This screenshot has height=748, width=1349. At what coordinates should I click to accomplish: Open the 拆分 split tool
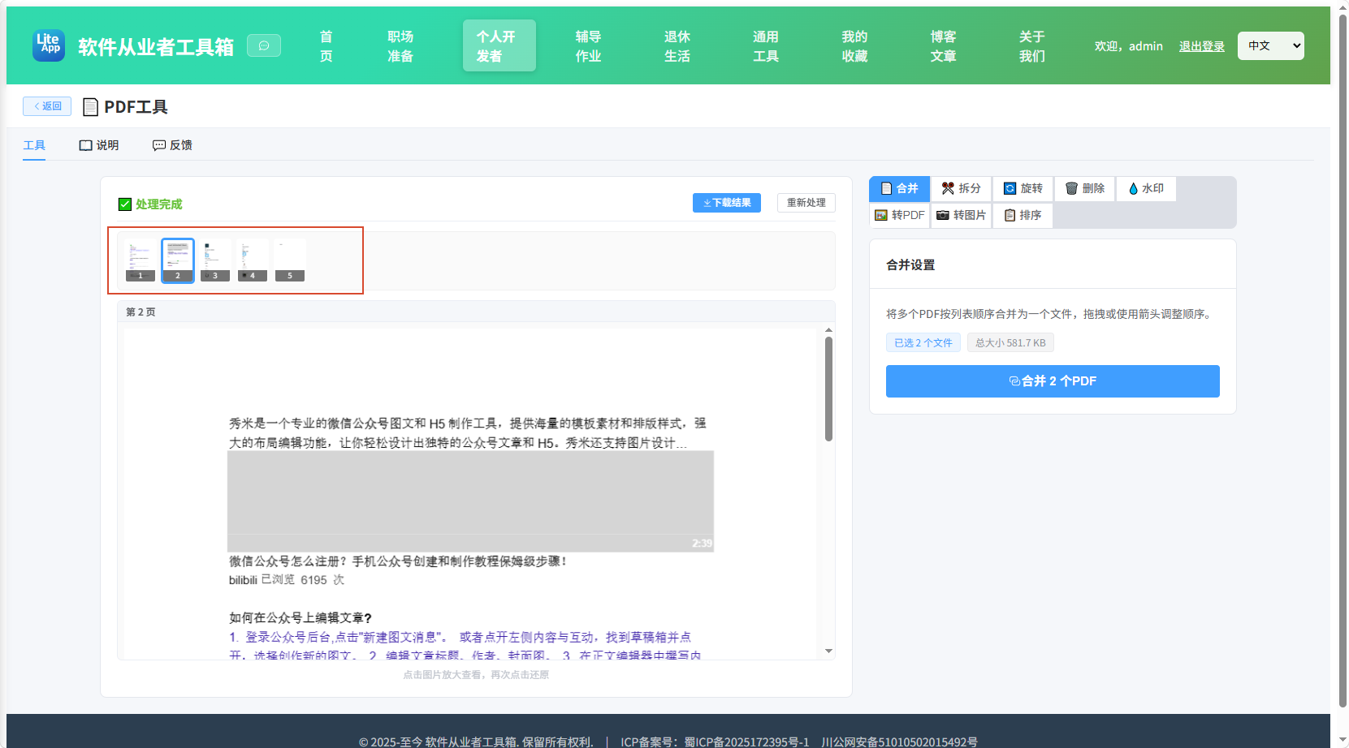click(961, 188)
